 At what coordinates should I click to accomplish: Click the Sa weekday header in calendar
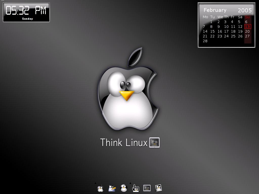[240, 17]
